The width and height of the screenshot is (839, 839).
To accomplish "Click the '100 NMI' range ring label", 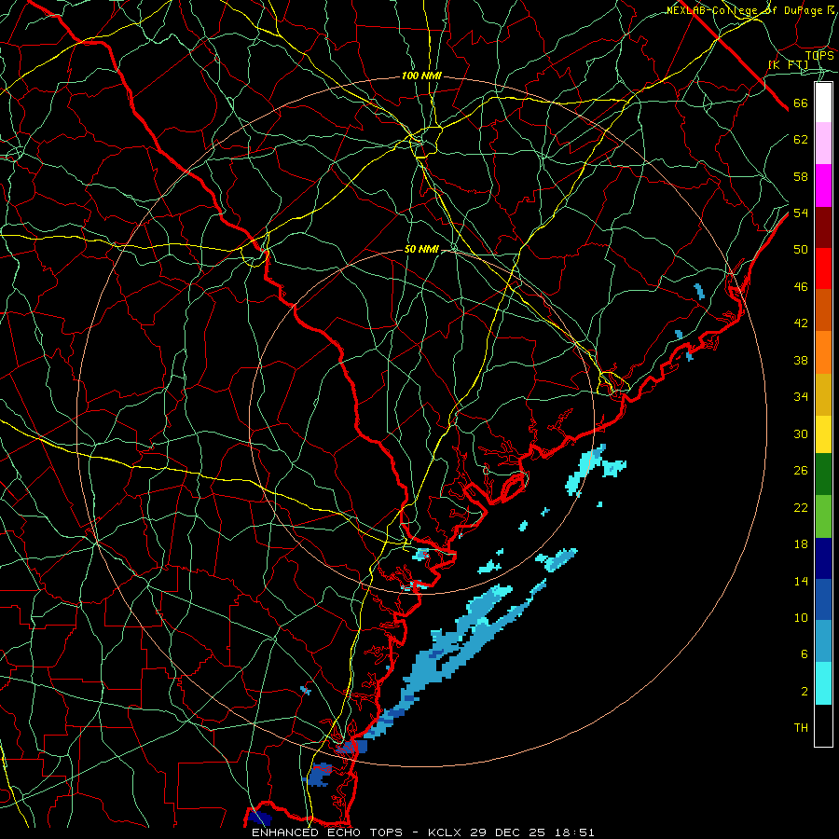I will coord(421,76).
